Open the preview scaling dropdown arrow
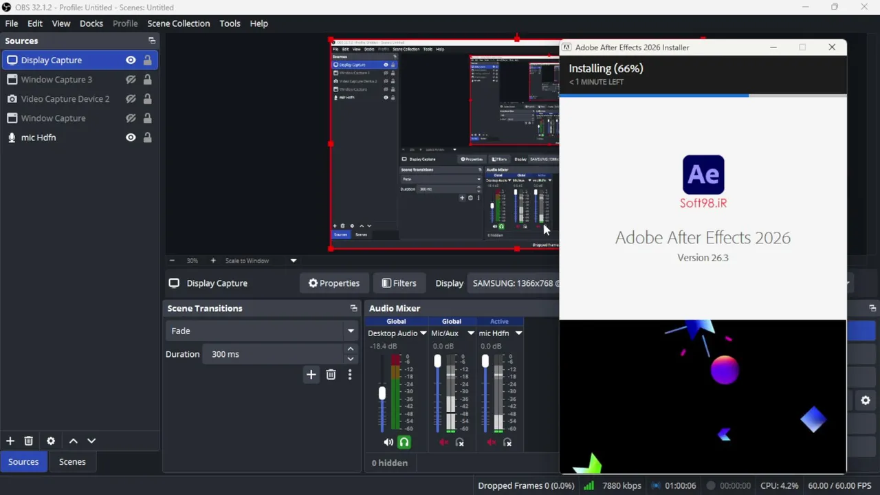This screenshot has width=880, height=495. tap(294, 261)
